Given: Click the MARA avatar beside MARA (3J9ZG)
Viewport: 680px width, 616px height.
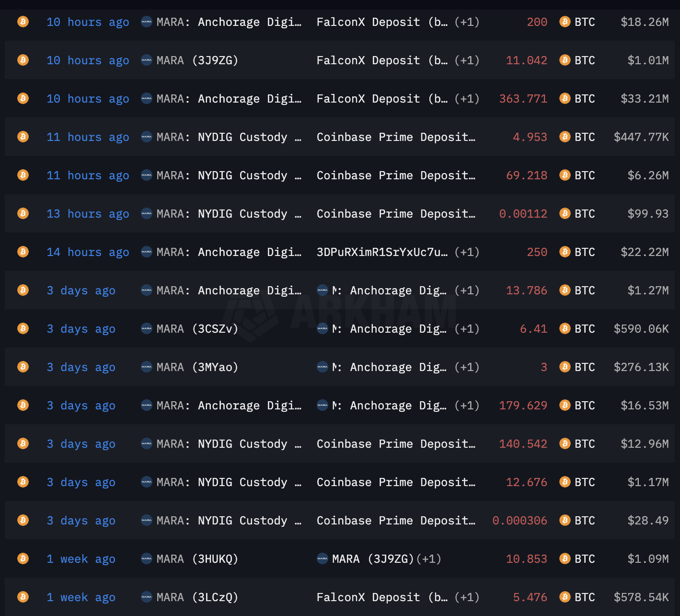Looking at the screenshot, I should coord(147,60).
